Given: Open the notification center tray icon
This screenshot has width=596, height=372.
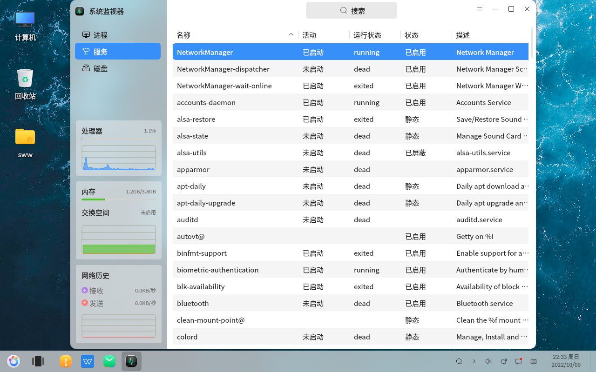Looking at the screenshot, I should tap(518, 361).
